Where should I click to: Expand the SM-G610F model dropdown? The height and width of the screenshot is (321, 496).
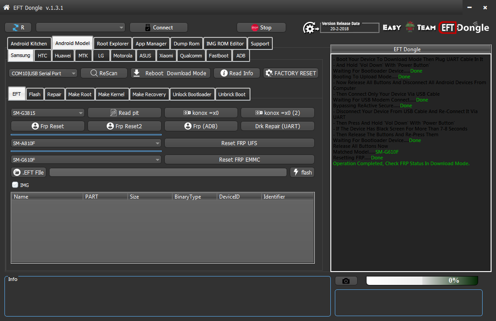pos(86,159)
